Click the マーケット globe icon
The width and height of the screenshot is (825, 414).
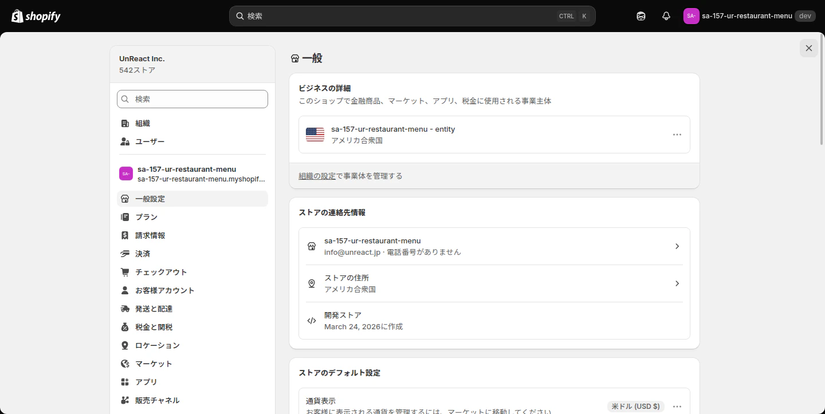125,364
